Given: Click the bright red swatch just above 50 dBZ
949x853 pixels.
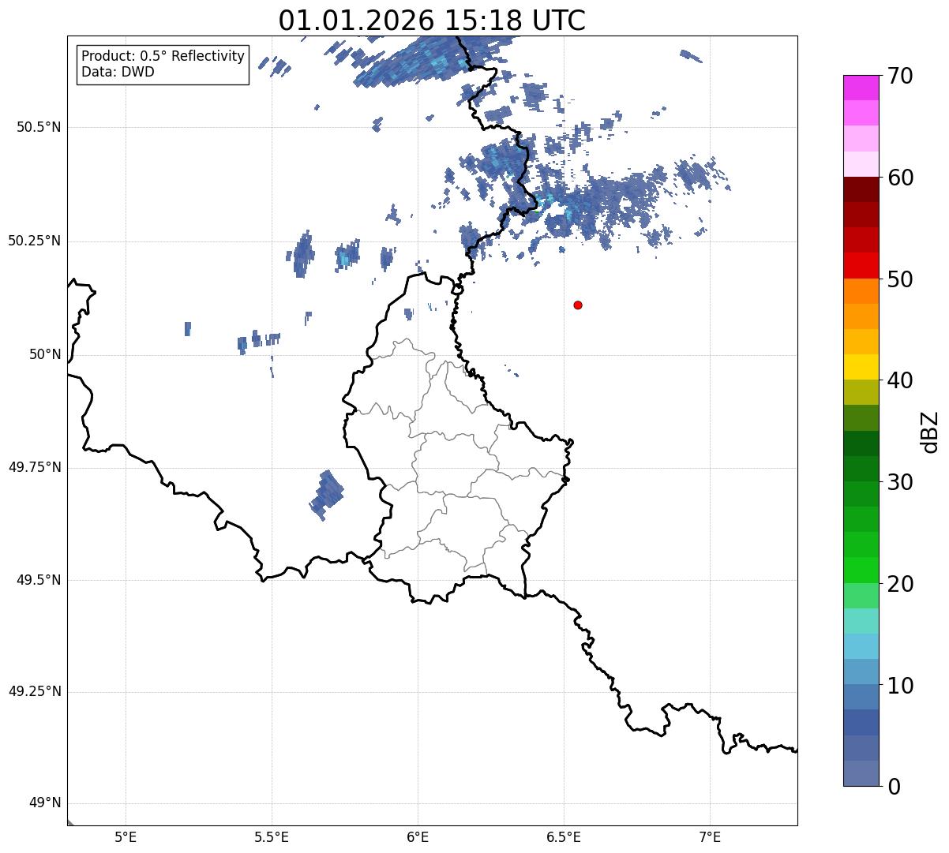Looking at the screenshot, I should pyautogui.click(x=861, y=265).
